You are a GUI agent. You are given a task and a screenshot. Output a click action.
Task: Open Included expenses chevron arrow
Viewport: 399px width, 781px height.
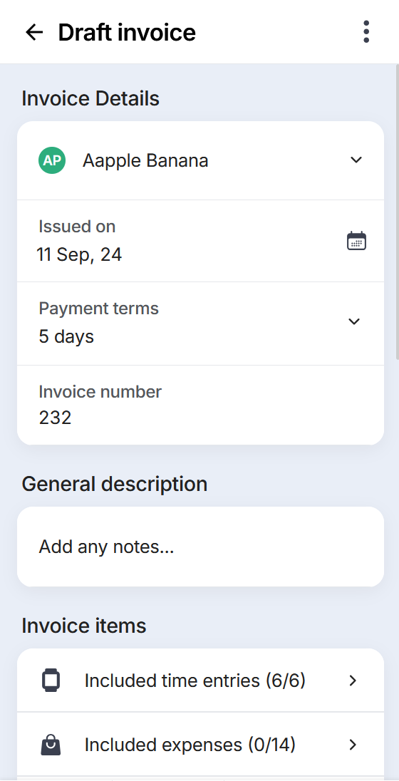(353, 745)
